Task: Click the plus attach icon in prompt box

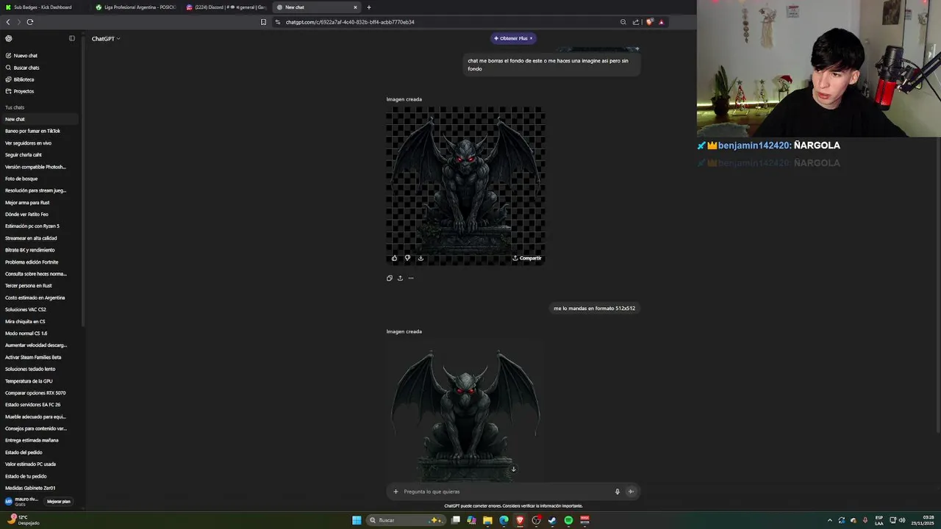Action: pyautogui.click(x=396, y=492)
